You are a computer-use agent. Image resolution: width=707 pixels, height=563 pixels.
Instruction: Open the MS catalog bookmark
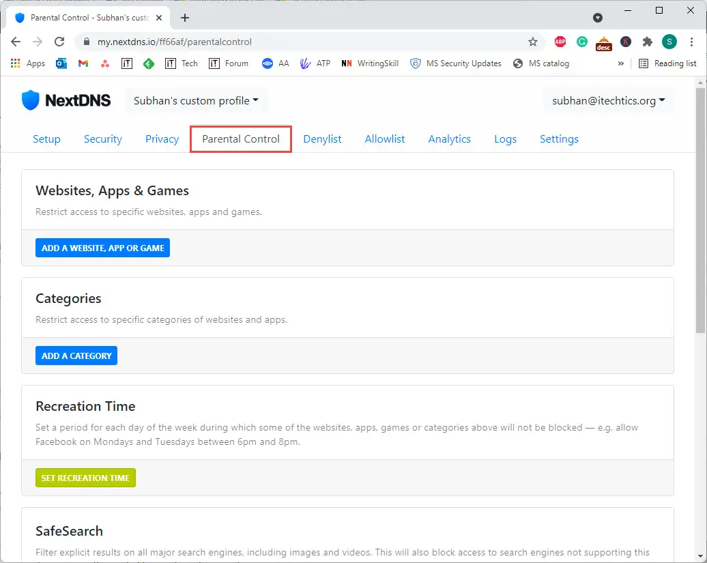541,63
